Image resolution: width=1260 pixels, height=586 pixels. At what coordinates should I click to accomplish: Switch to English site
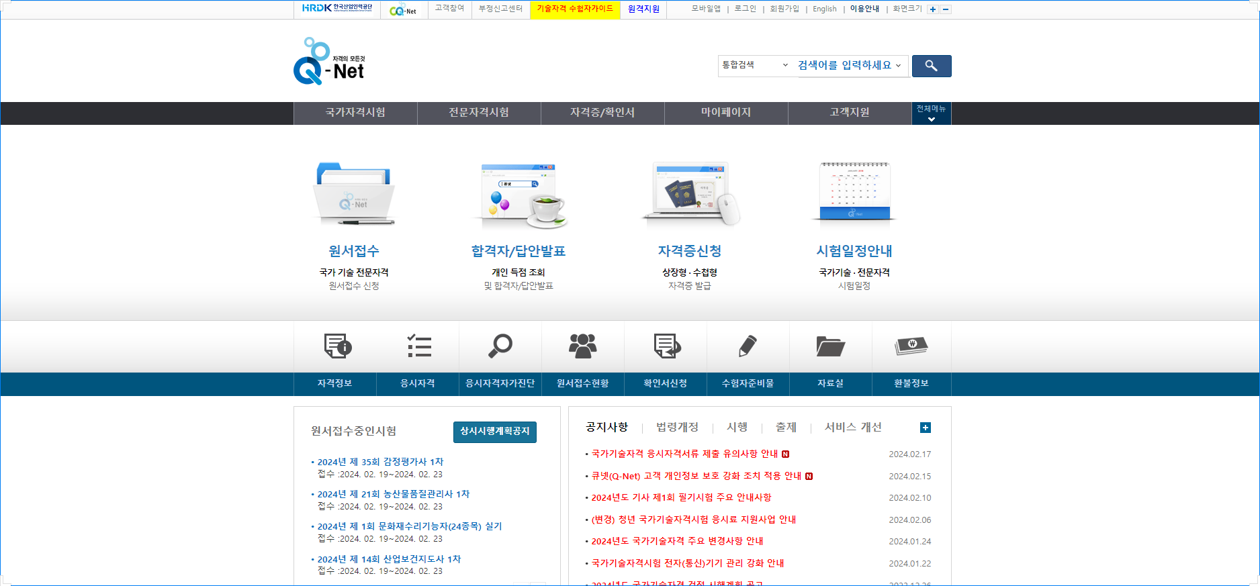point(825,9)
